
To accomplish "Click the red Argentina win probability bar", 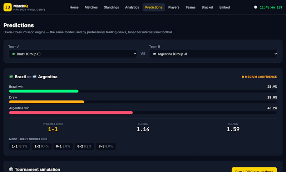I will pyautogui.click(x=71, y=113).
